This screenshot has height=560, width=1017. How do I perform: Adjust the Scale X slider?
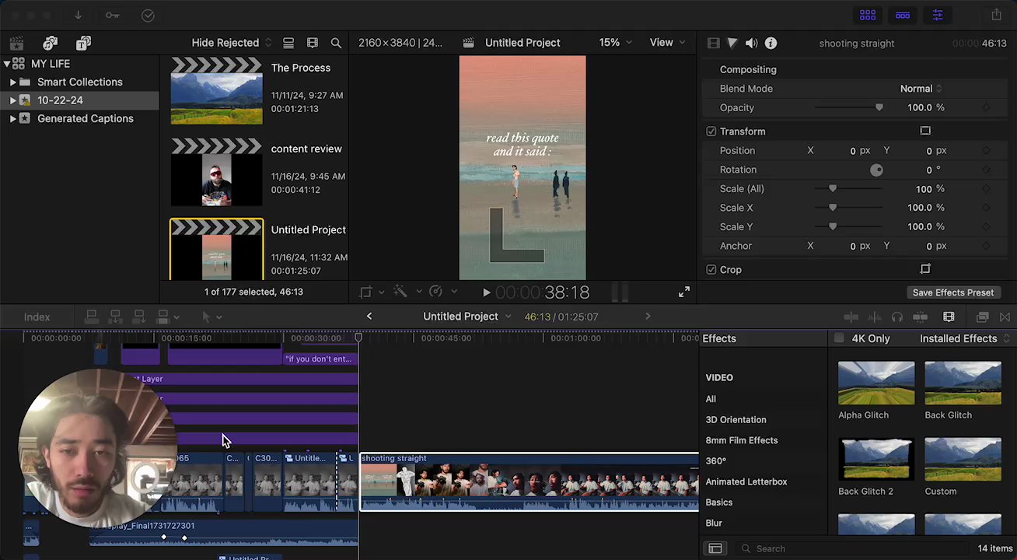848,208
